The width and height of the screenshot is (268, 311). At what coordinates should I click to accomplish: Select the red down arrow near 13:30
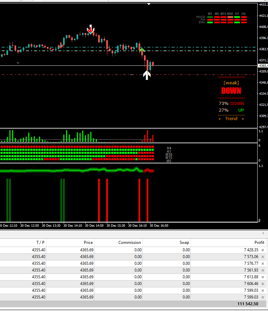point(61,45)
